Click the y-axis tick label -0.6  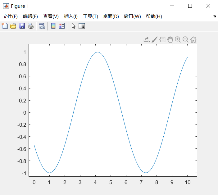22,149
